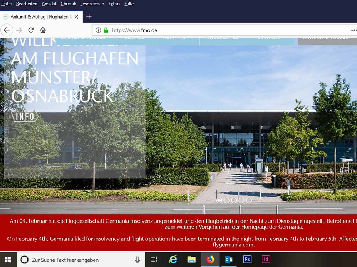Close the Ankunft & Abflug tab
The height and width of the screenshot is (267, 357).
[76, 17]
